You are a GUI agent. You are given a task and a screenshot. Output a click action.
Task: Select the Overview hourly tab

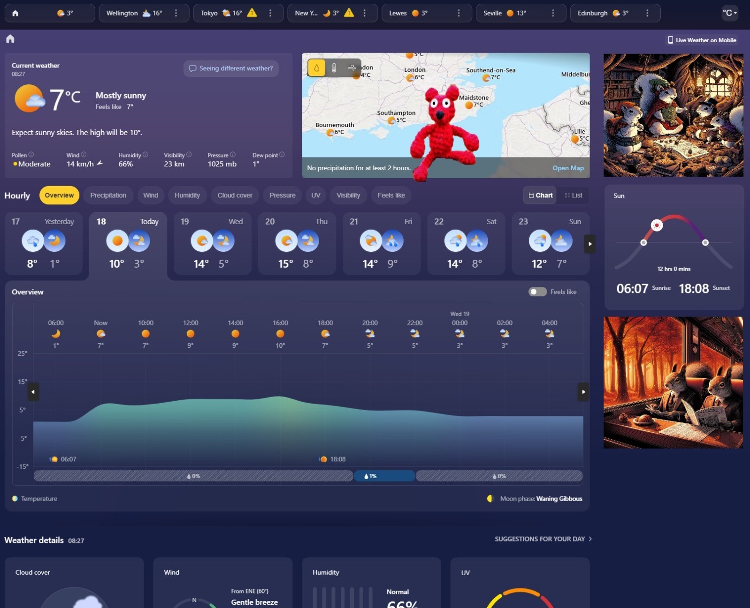click(x=59, y=195)
